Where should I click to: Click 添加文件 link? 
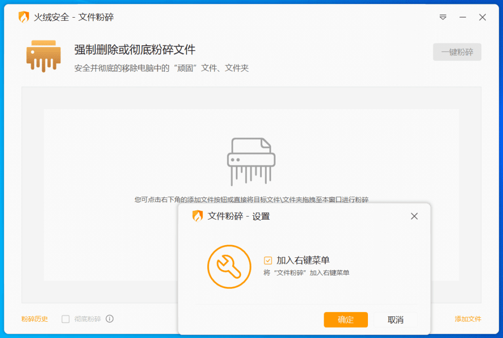(468, 319)
